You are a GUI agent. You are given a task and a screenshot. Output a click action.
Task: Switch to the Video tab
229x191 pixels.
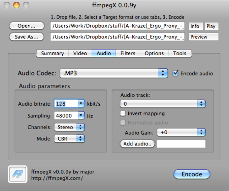[x=80, y=53]
